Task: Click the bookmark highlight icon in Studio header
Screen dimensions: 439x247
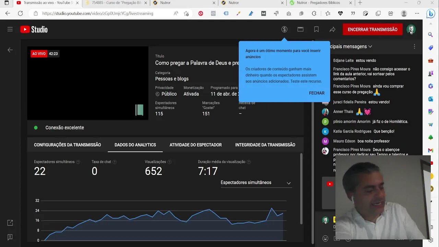Action: click(x=316, y=30)
